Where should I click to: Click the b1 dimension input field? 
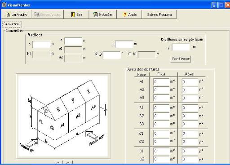click(x=41, y=54)
